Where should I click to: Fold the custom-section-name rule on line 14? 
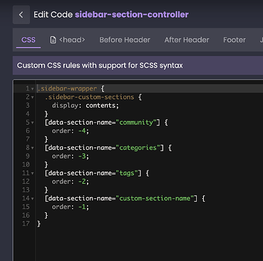tap(33, 198)
